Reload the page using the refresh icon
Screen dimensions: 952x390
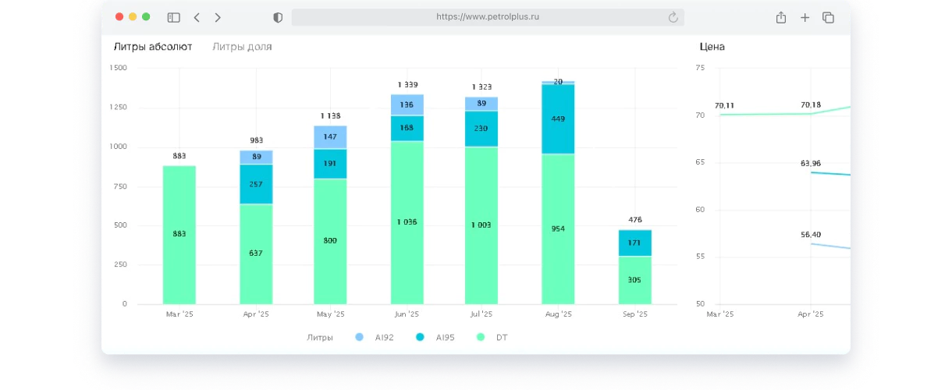(673, 17)
